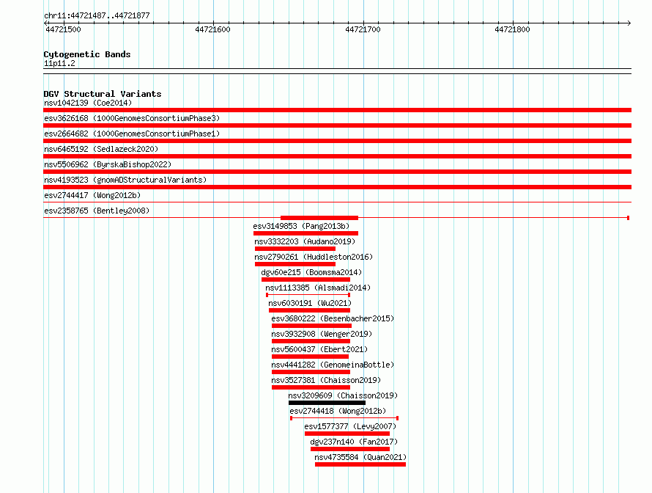Select nsv3932908 (Wenger2019) label
Image resolution: width=652 pixels, height=493 pixels.
[x=322, y=334]
